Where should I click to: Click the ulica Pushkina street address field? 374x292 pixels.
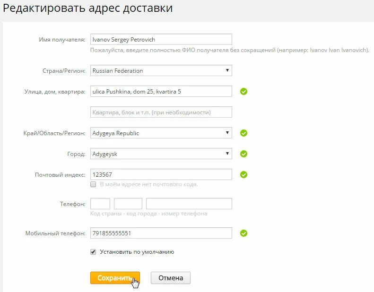pos(161,92)
